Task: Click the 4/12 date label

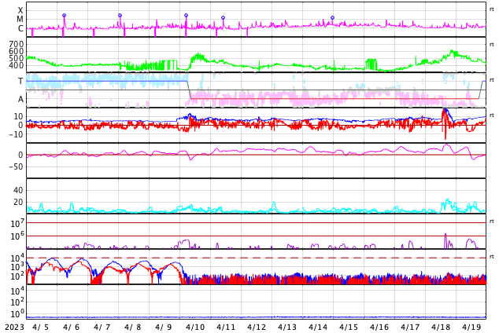Action: coord(257,327)
